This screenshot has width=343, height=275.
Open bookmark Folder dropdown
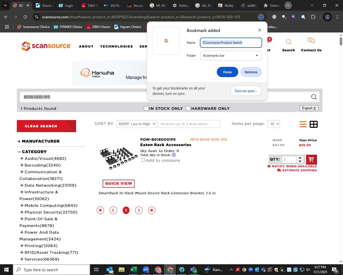231,56
